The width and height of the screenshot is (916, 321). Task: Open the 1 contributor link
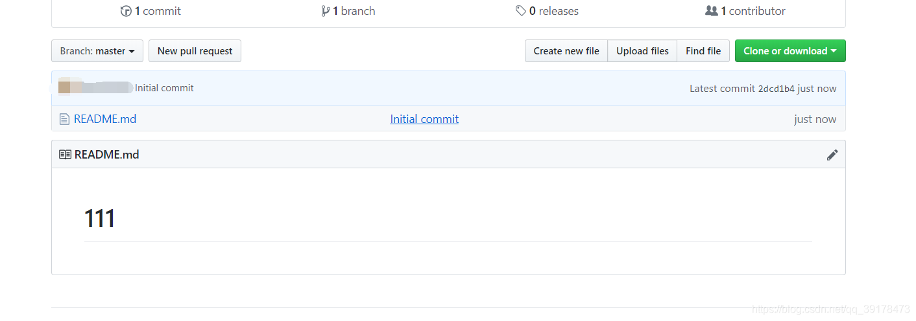(745, 11)
